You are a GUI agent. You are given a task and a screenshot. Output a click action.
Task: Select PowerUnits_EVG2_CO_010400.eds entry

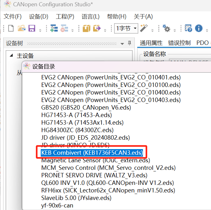click(111, 92)
